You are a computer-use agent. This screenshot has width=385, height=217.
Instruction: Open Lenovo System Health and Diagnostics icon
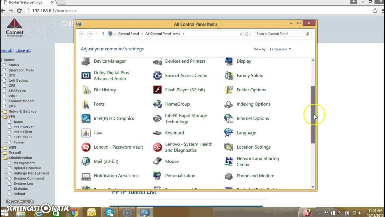(157, 147)
